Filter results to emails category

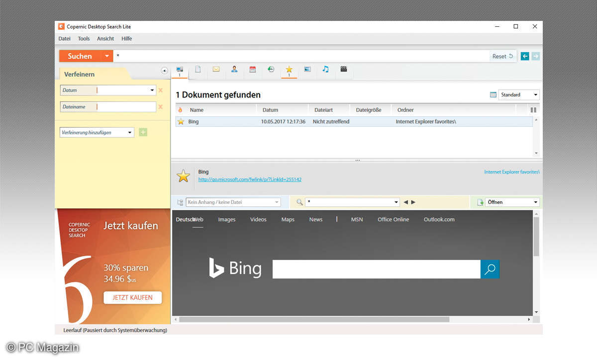pos(216,70)
